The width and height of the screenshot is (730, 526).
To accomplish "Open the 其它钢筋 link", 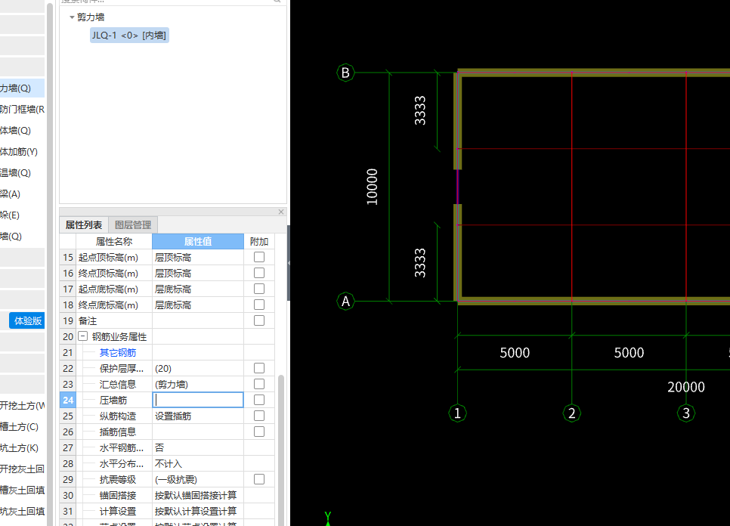I will point(118,352).
